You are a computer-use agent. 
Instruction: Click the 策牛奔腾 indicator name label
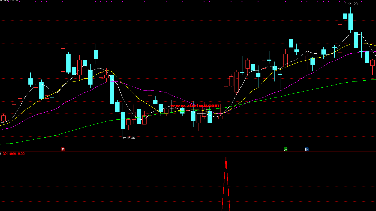10,154
